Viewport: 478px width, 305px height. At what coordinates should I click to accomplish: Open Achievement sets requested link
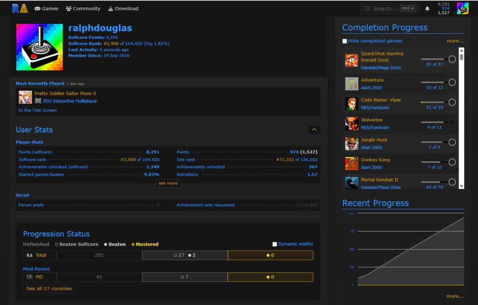tap(205, 205)
